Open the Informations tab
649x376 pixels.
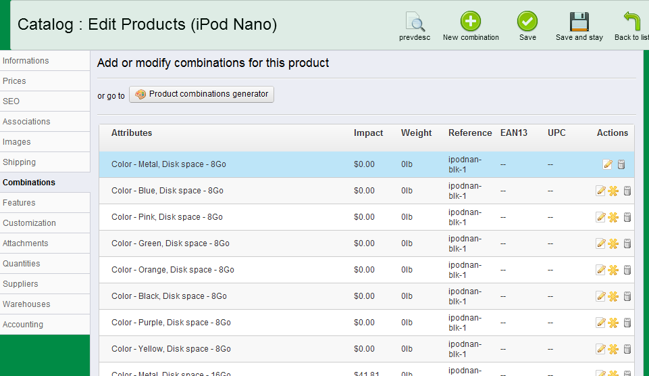click(26, 61)
